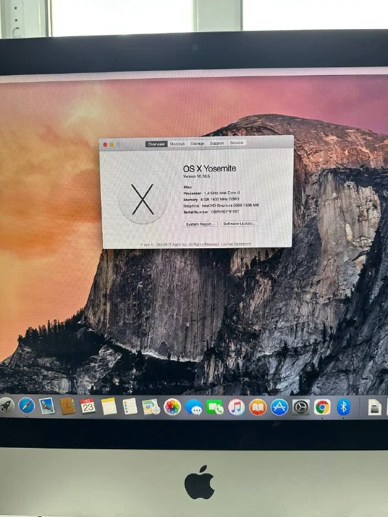Open Launchpad rocket icon

tap(6, 405)
